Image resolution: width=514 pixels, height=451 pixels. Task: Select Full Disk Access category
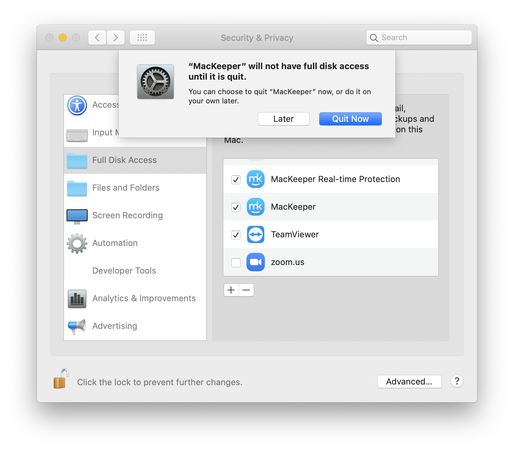point(135,160)
